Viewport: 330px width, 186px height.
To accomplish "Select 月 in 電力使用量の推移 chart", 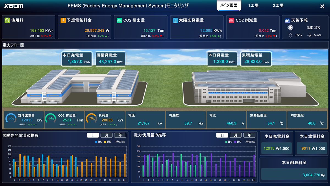I will pos(235,135).
